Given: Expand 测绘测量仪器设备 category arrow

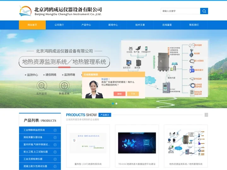Looking at the screenshot, I should coord(55,138).
